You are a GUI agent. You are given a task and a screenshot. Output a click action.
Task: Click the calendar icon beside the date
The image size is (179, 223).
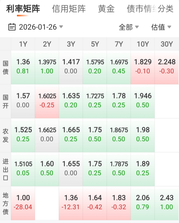coord(12,27)
